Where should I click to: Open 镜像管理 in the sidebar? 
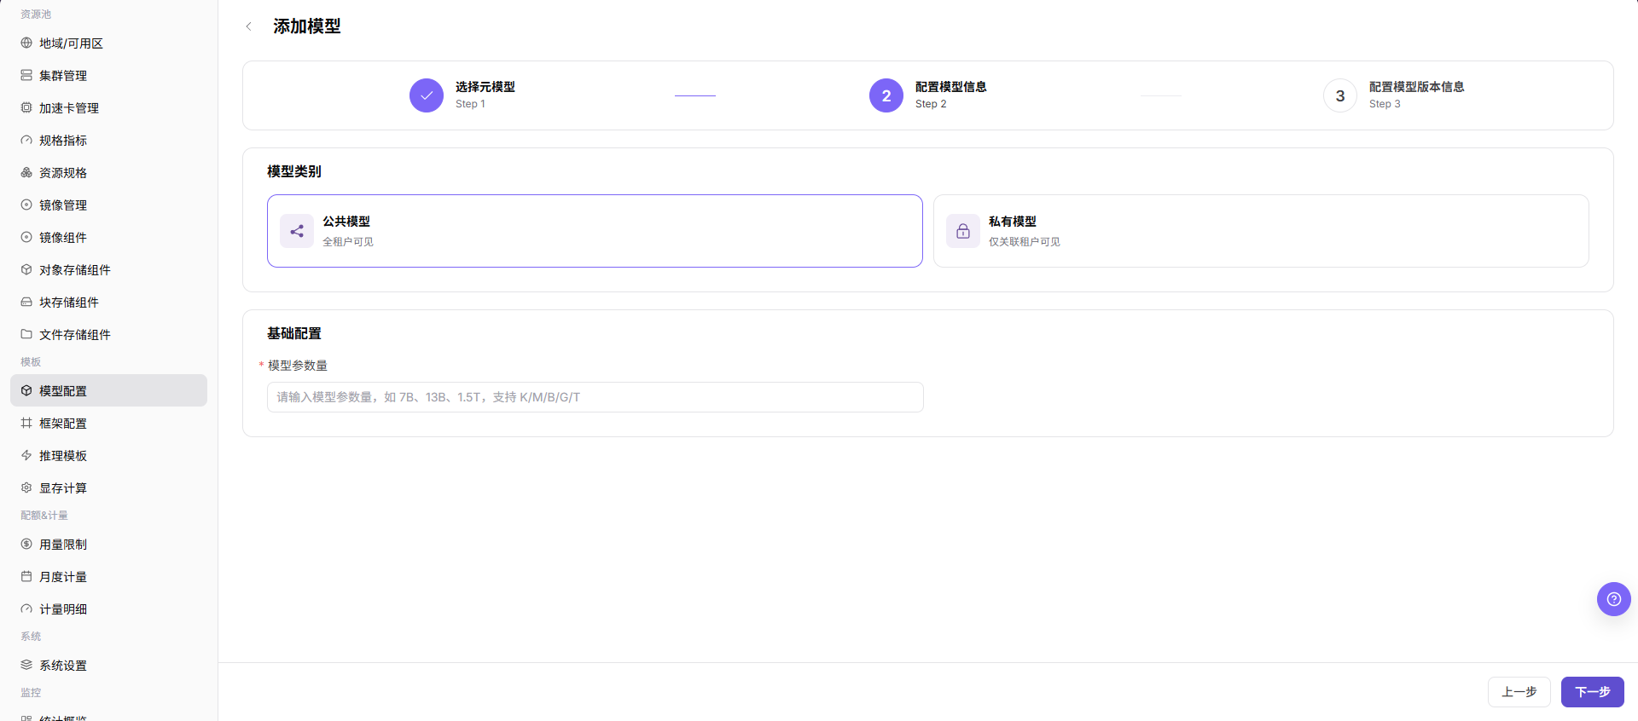tap(108, 205)
